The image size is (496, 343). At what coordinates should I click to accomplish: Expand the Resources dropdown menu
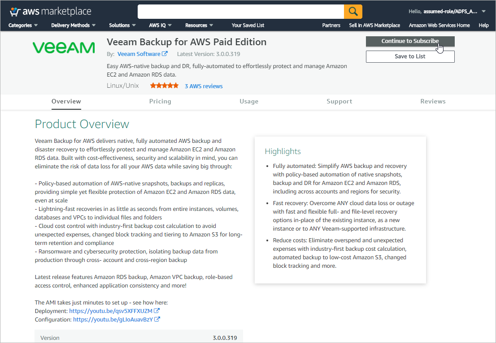click(199, 25)
